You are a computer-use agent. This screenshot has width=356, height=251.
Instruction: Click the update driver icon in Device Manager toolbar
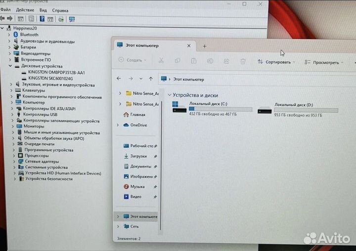(x=61, y=19)
